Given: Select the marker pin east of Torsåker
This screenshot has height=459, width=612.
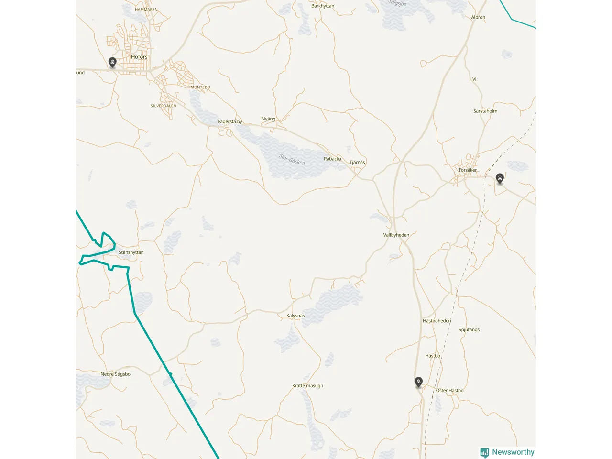Looking at the screenshot, I should click(x=500, y=179).
